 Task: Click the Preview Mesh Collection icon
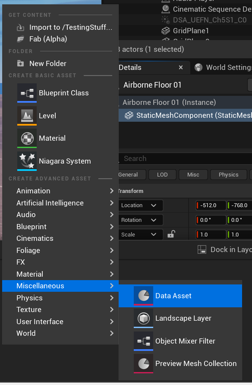pos(144,364)
